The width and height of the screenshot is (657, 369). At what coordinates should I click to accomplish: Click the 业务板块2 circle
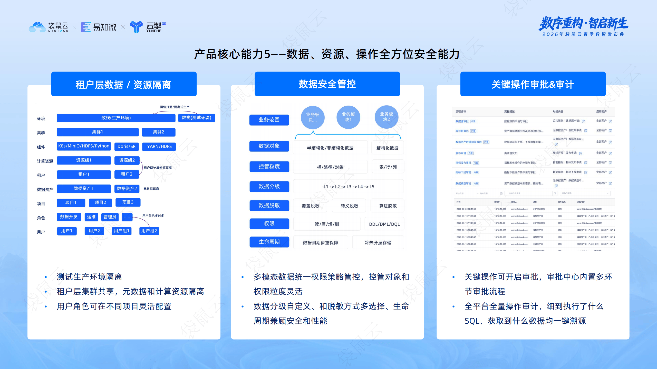coord(387,117)
